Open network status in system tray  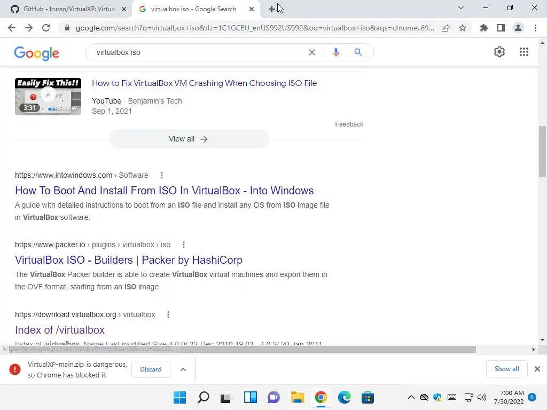pos(468,397)
